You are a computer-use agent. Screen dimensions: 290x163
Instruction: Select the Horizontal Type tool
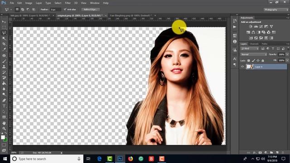click(x=4, y=106)
